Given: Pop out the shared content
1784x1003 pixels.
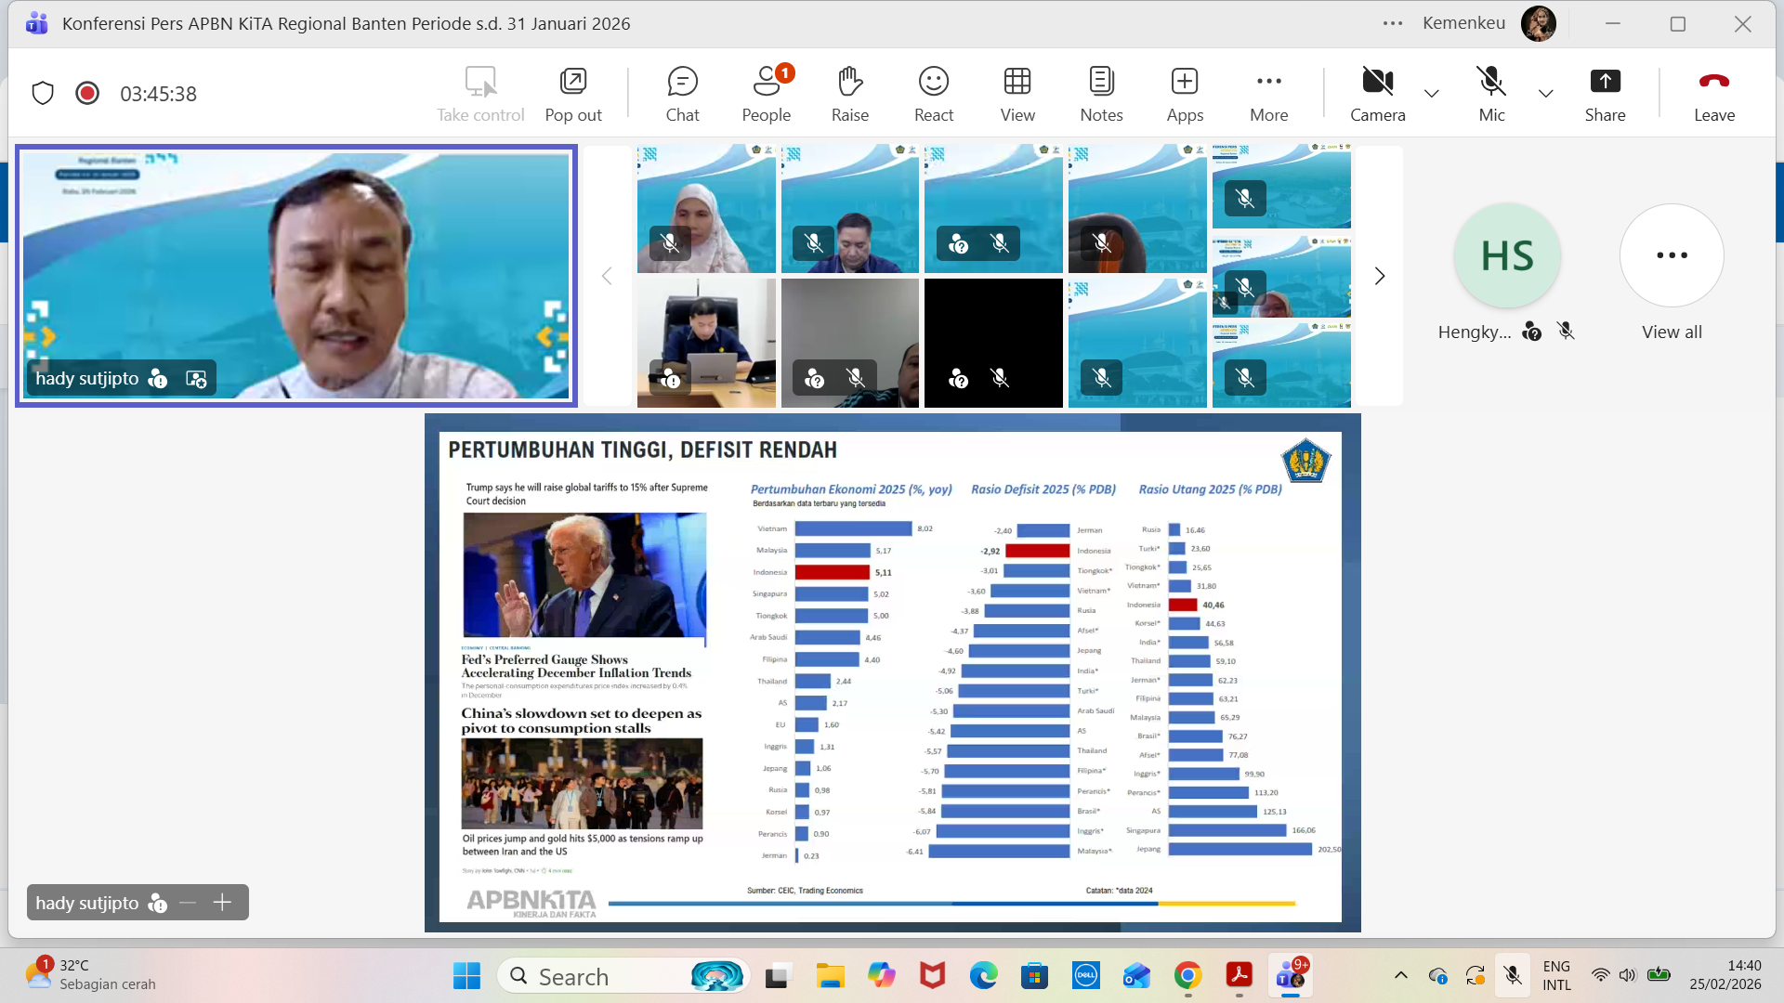Looking at the screenshot, I should point(572,93).
